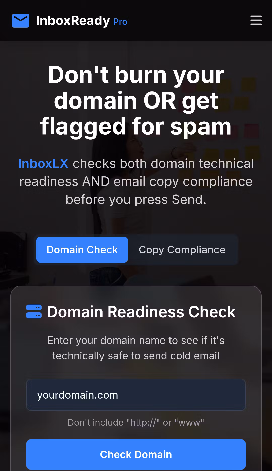Click the "flagged for spam" headline line
272x471 pixels.
click(x=136, y=126)
